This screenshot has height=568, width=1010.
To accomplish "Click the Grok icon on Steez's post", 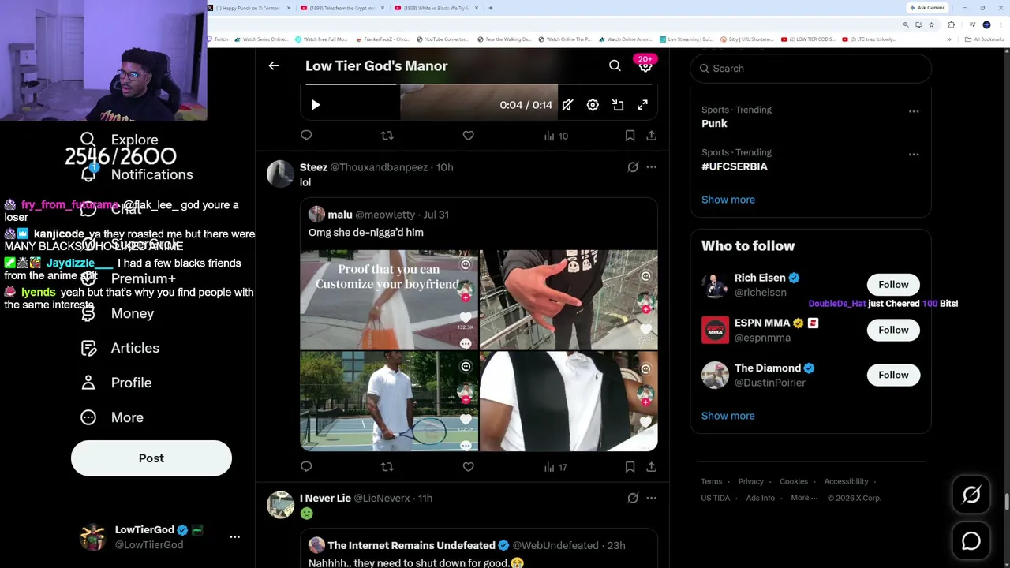I will 633,167.
